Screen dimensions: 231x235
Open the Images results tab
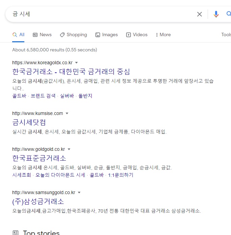[107, 34]
